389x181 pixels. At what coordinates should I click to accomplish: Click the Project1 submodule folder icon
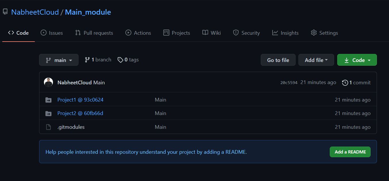pos(48,100)
